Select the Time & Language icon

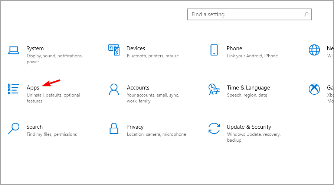click(214, 89)
